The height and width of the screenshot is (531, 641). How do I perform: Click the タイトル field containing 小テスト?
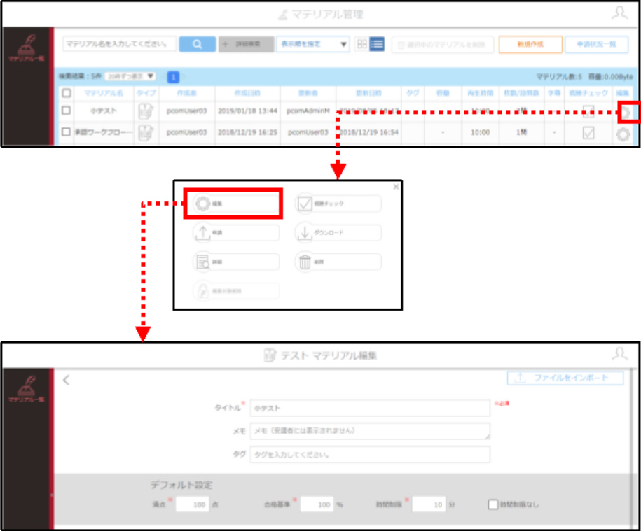coord(370,408)
